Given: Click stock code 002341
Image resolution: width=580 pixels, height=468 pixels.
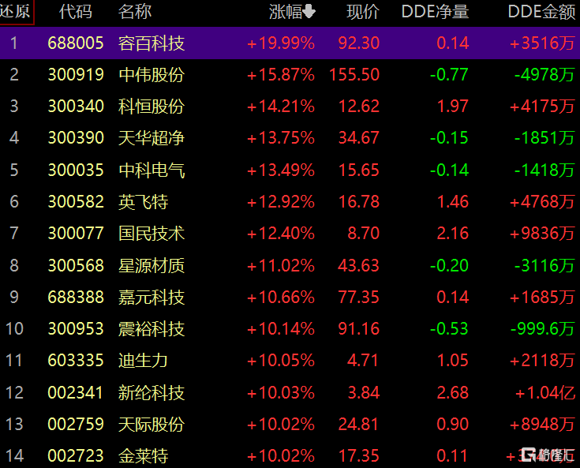Looking at the screenshot, I should (x=75, y=392).
